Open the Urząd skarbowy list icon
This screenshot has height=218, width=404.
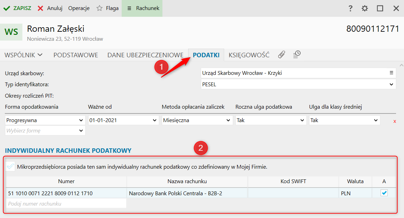coord(392,73)
